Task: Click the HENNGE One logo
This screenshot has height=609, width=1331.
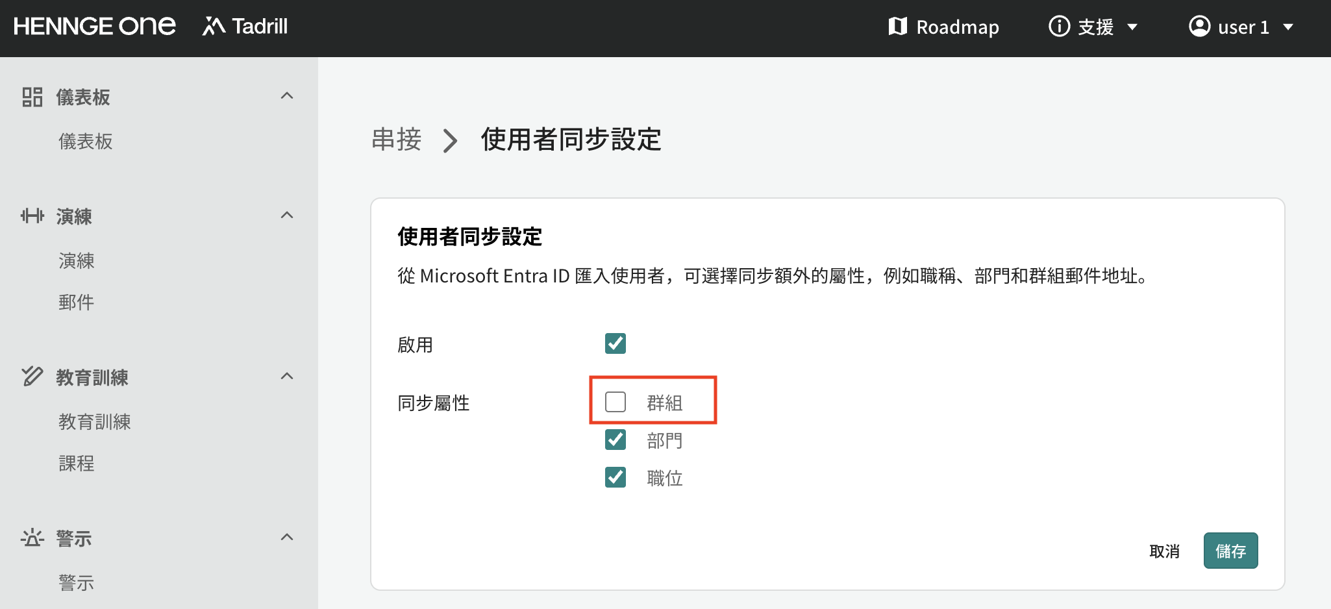Action: tap(95, 26)
